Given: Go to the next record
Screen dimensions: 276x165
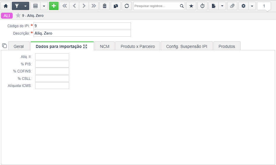Looking at the screenshot, I should pyautogui.click(x=84, y=6).
